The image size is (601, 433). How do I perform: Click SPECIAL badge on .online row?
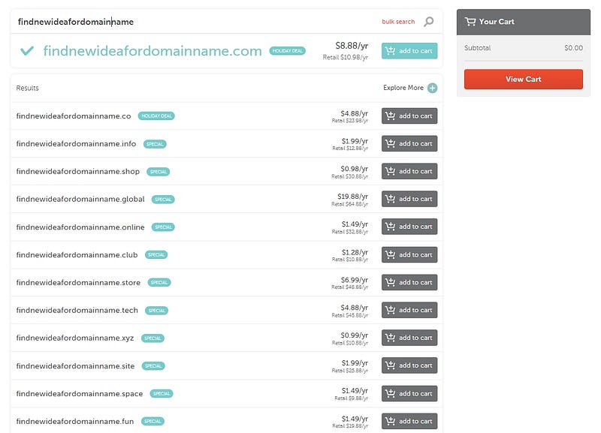(x=163, y=227)
